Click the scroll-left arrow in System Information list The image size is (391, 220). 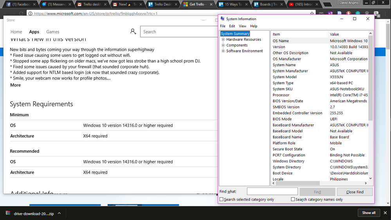[274, 183]
